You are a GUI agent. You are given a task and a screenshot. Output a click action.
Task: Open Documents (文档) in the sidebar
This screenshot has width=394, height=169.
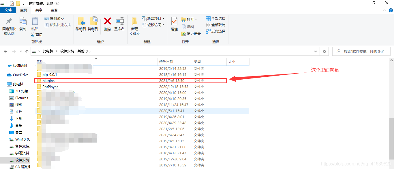click(16, 112)
